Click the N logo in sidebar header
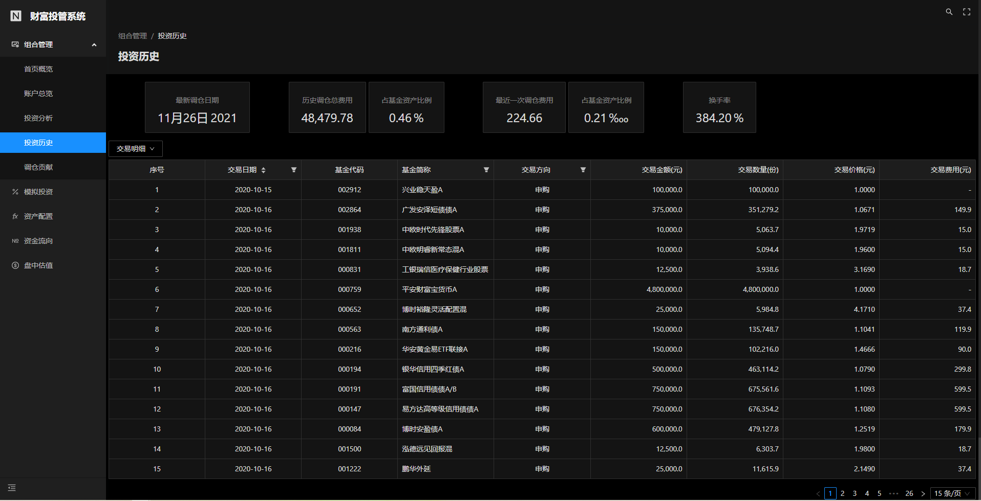 [x=16, y=16]
